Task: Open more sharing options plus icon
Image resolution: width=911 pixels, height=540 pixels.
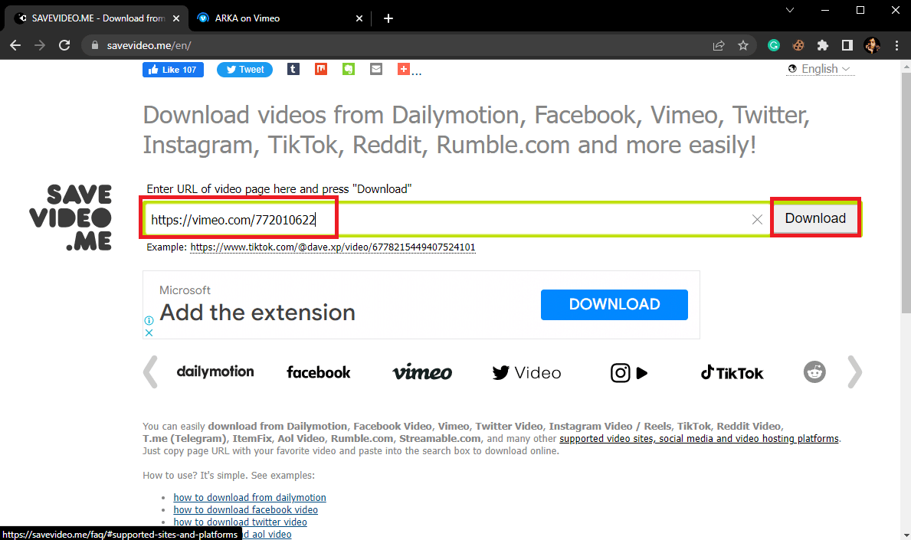Action: tap(404, 69)
